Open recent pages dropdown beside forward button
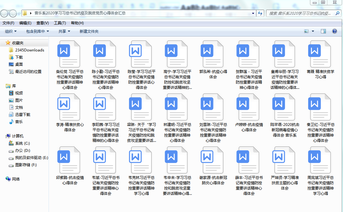The image size is (343, 212). (19, 14)
